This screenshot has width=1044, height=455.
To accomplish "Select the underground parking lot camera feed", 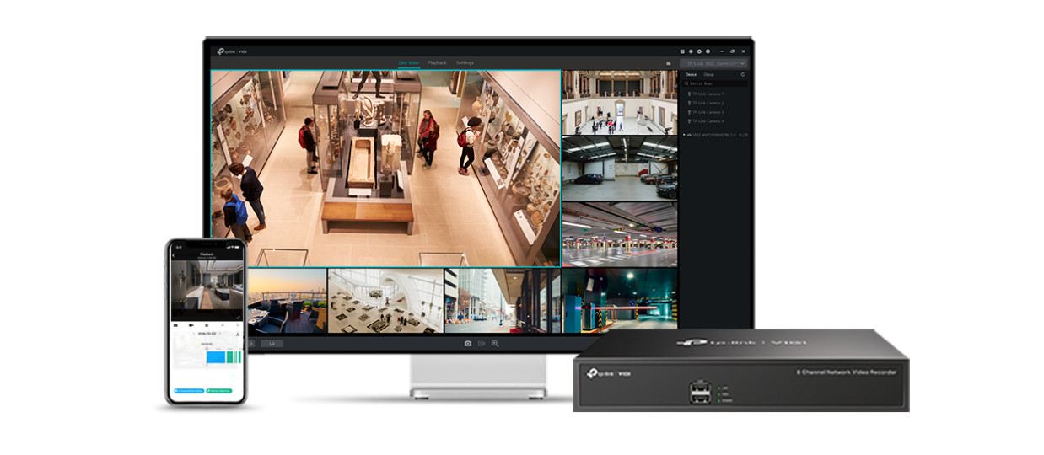I will (620, 234).
